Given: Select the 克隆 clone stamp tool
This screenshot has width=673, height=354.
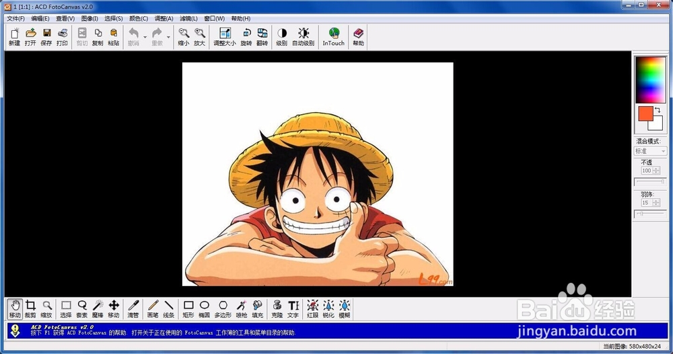Looking at the screenshot, I should [277, 309].
